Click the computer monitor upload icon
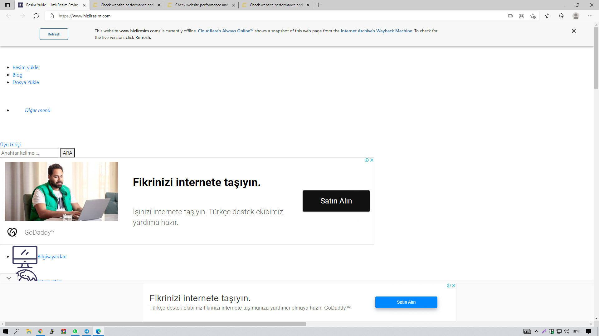Image resolution: width=599 pixels, height=336 pixels. (25, 257)
